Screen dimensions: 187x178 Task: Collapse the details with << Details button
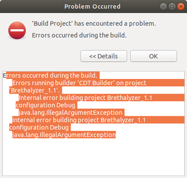coord(104,56)
